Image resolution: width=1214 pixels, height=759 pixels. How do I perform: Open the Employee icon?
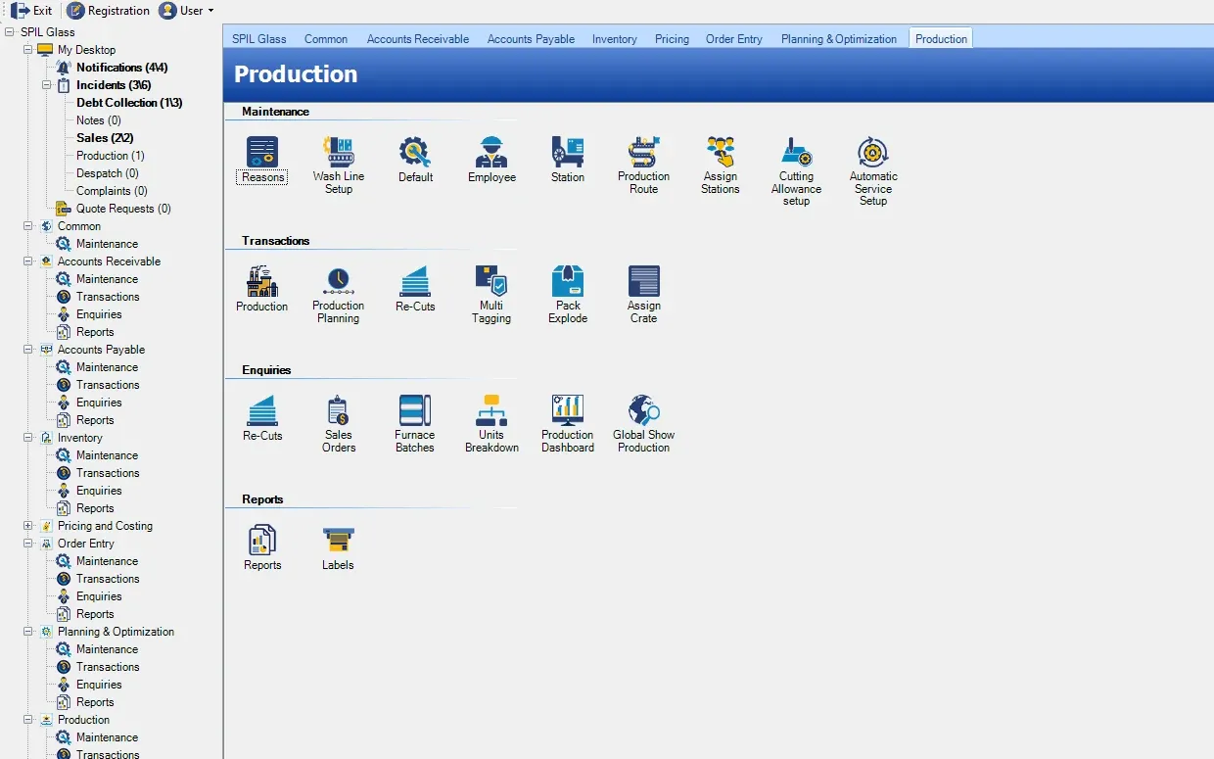(491, 160)
